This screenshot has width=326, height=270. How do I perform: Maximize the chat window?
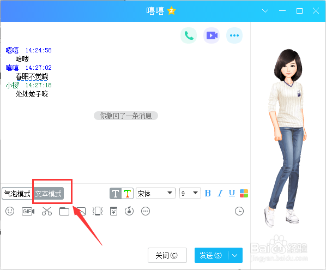(299, 11)
